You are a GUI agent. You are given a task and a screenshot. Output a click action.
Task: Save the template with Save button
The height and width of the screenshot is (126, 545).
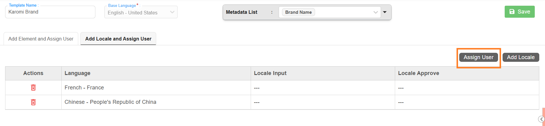click(519, 12)
